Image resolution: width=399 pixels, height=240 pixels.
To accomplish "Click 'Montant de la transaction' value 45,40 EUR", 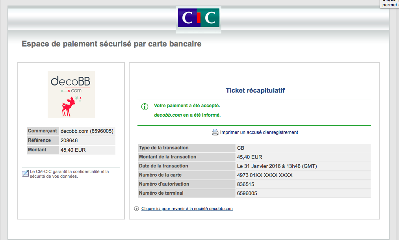I will click(x=303, y=157).
